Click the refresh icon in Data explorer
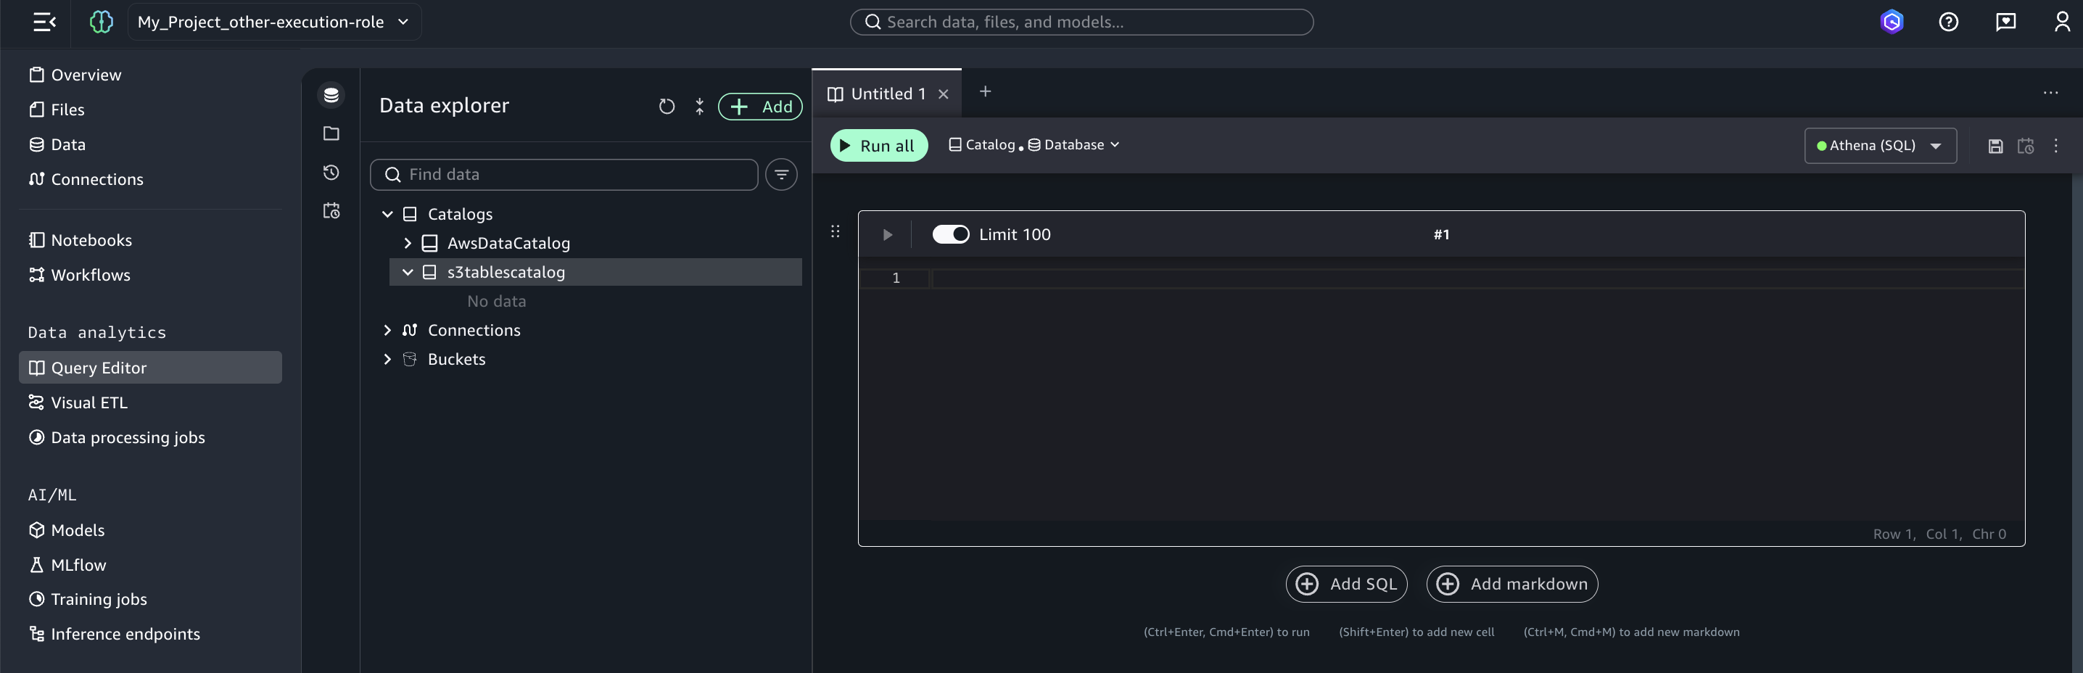The image size is (2083, 673). [667, 106]
